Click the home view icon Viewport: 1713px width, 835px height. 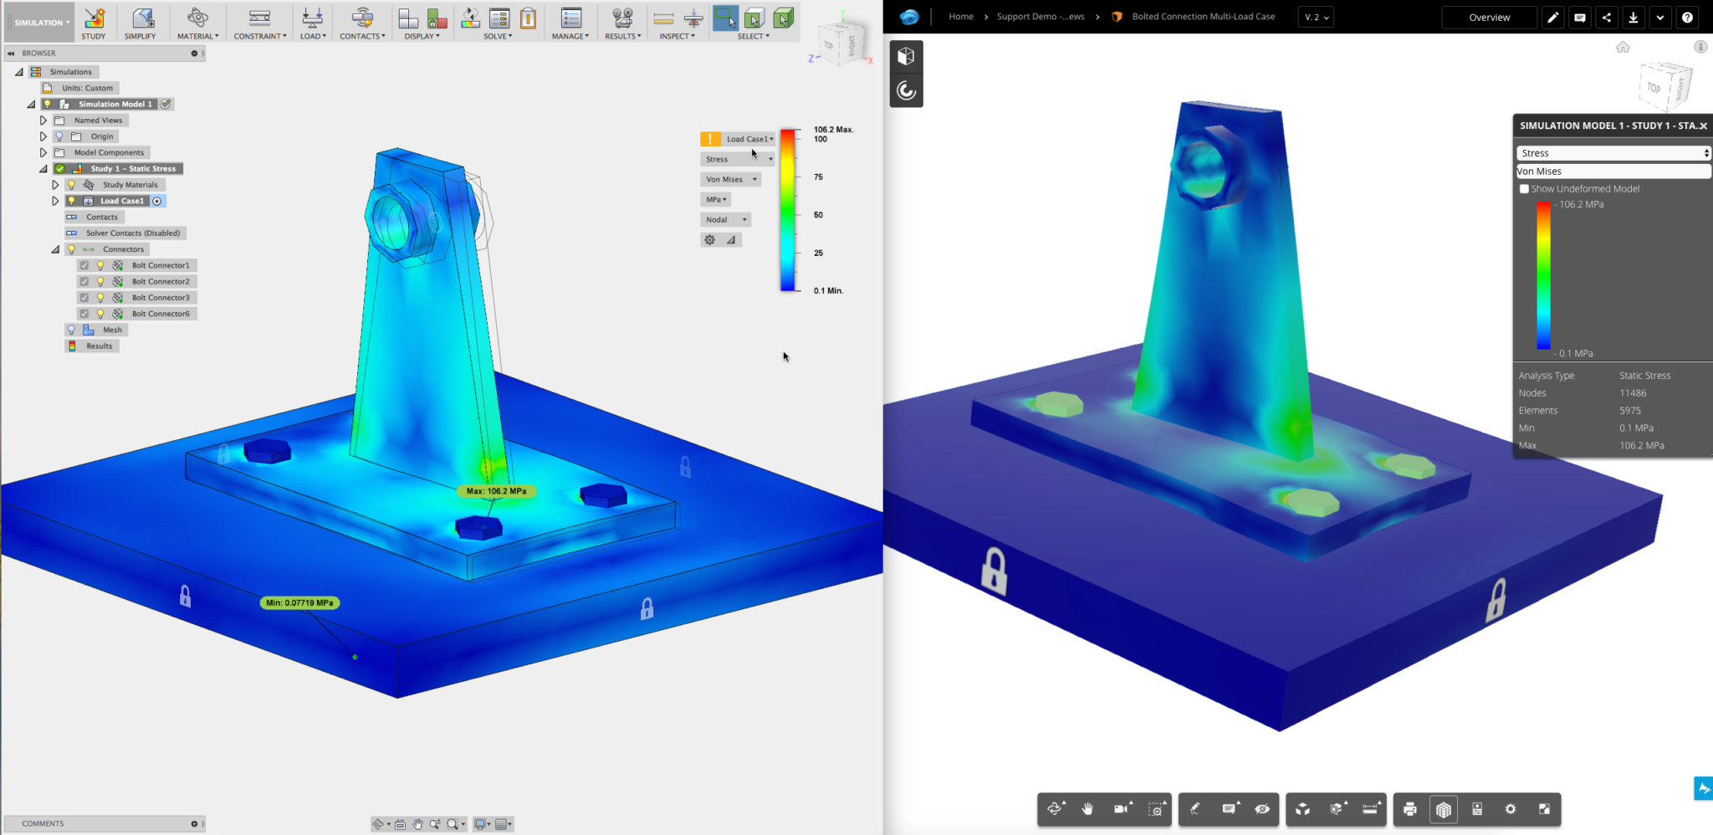tap(1623, 47)
